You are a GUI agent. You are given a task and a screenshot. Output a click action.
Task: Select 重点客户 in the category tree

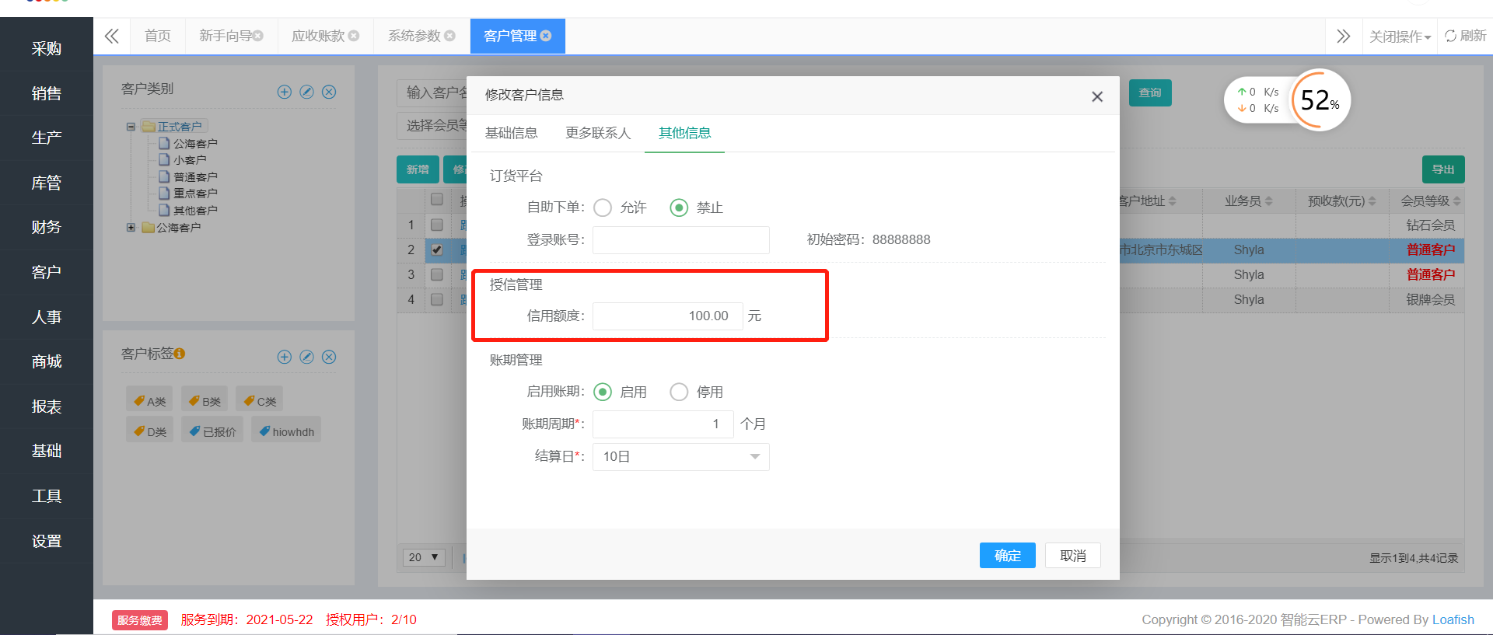(195, 194)
